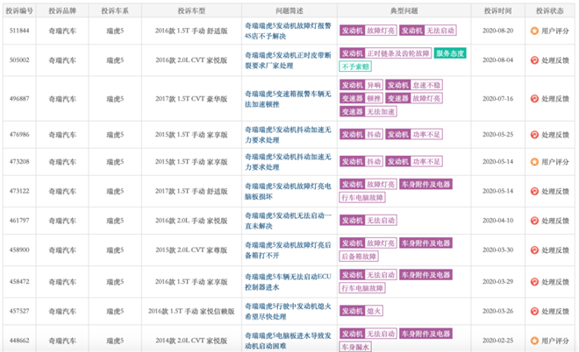Click the 处理反馈 icon in row 505002
579x352 pixels.
point(535,59)
